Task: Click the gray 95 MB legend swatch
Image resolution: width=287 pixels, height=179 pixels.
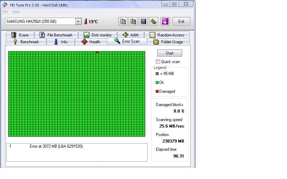Action: (x=157, y=74)
